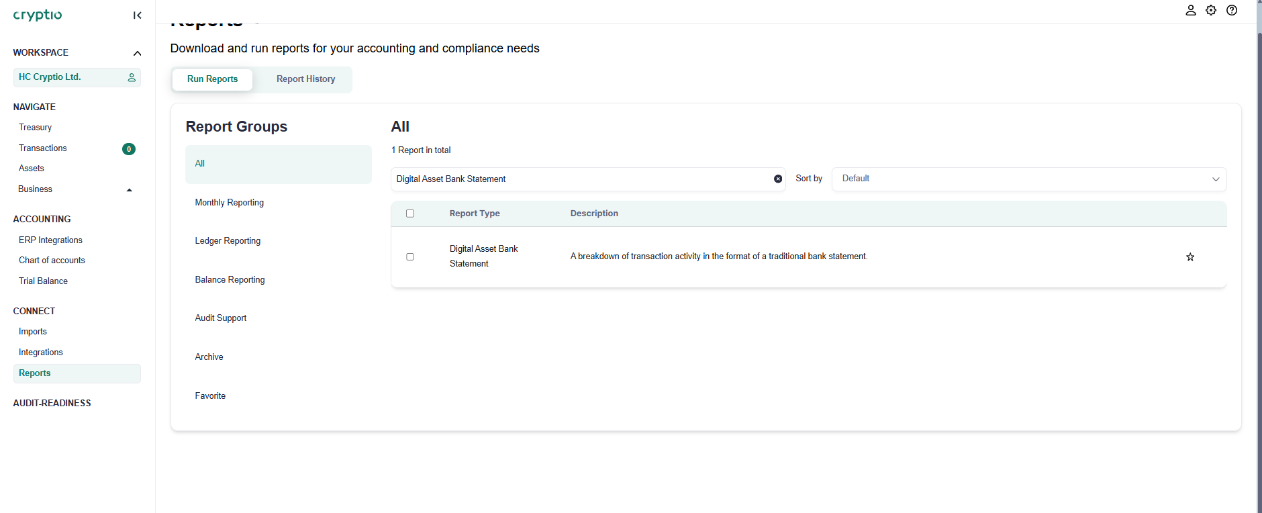
Task: Check the Digital Asset Bank Statement row
Action: pos(410,256)
